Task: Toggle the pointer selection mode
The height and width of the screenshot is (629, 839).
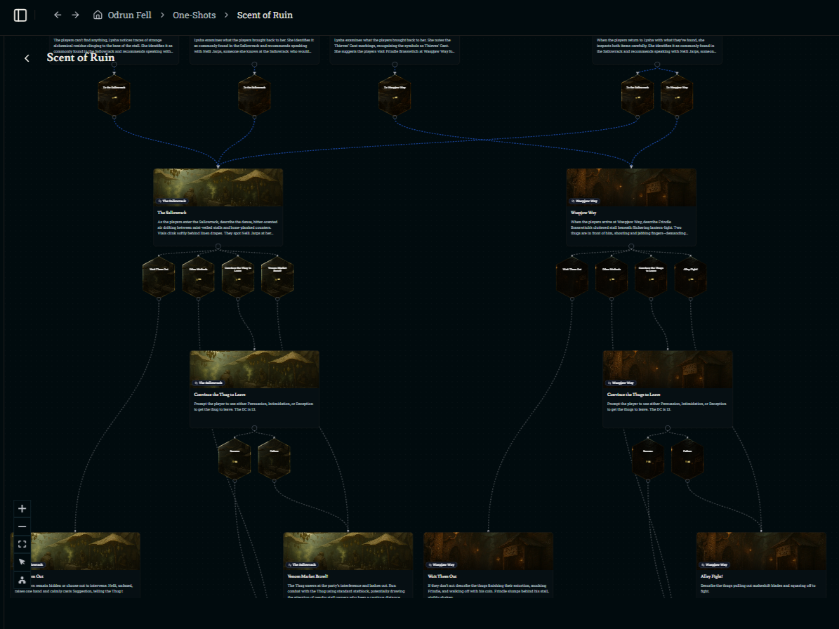Action: coord(22,562)
